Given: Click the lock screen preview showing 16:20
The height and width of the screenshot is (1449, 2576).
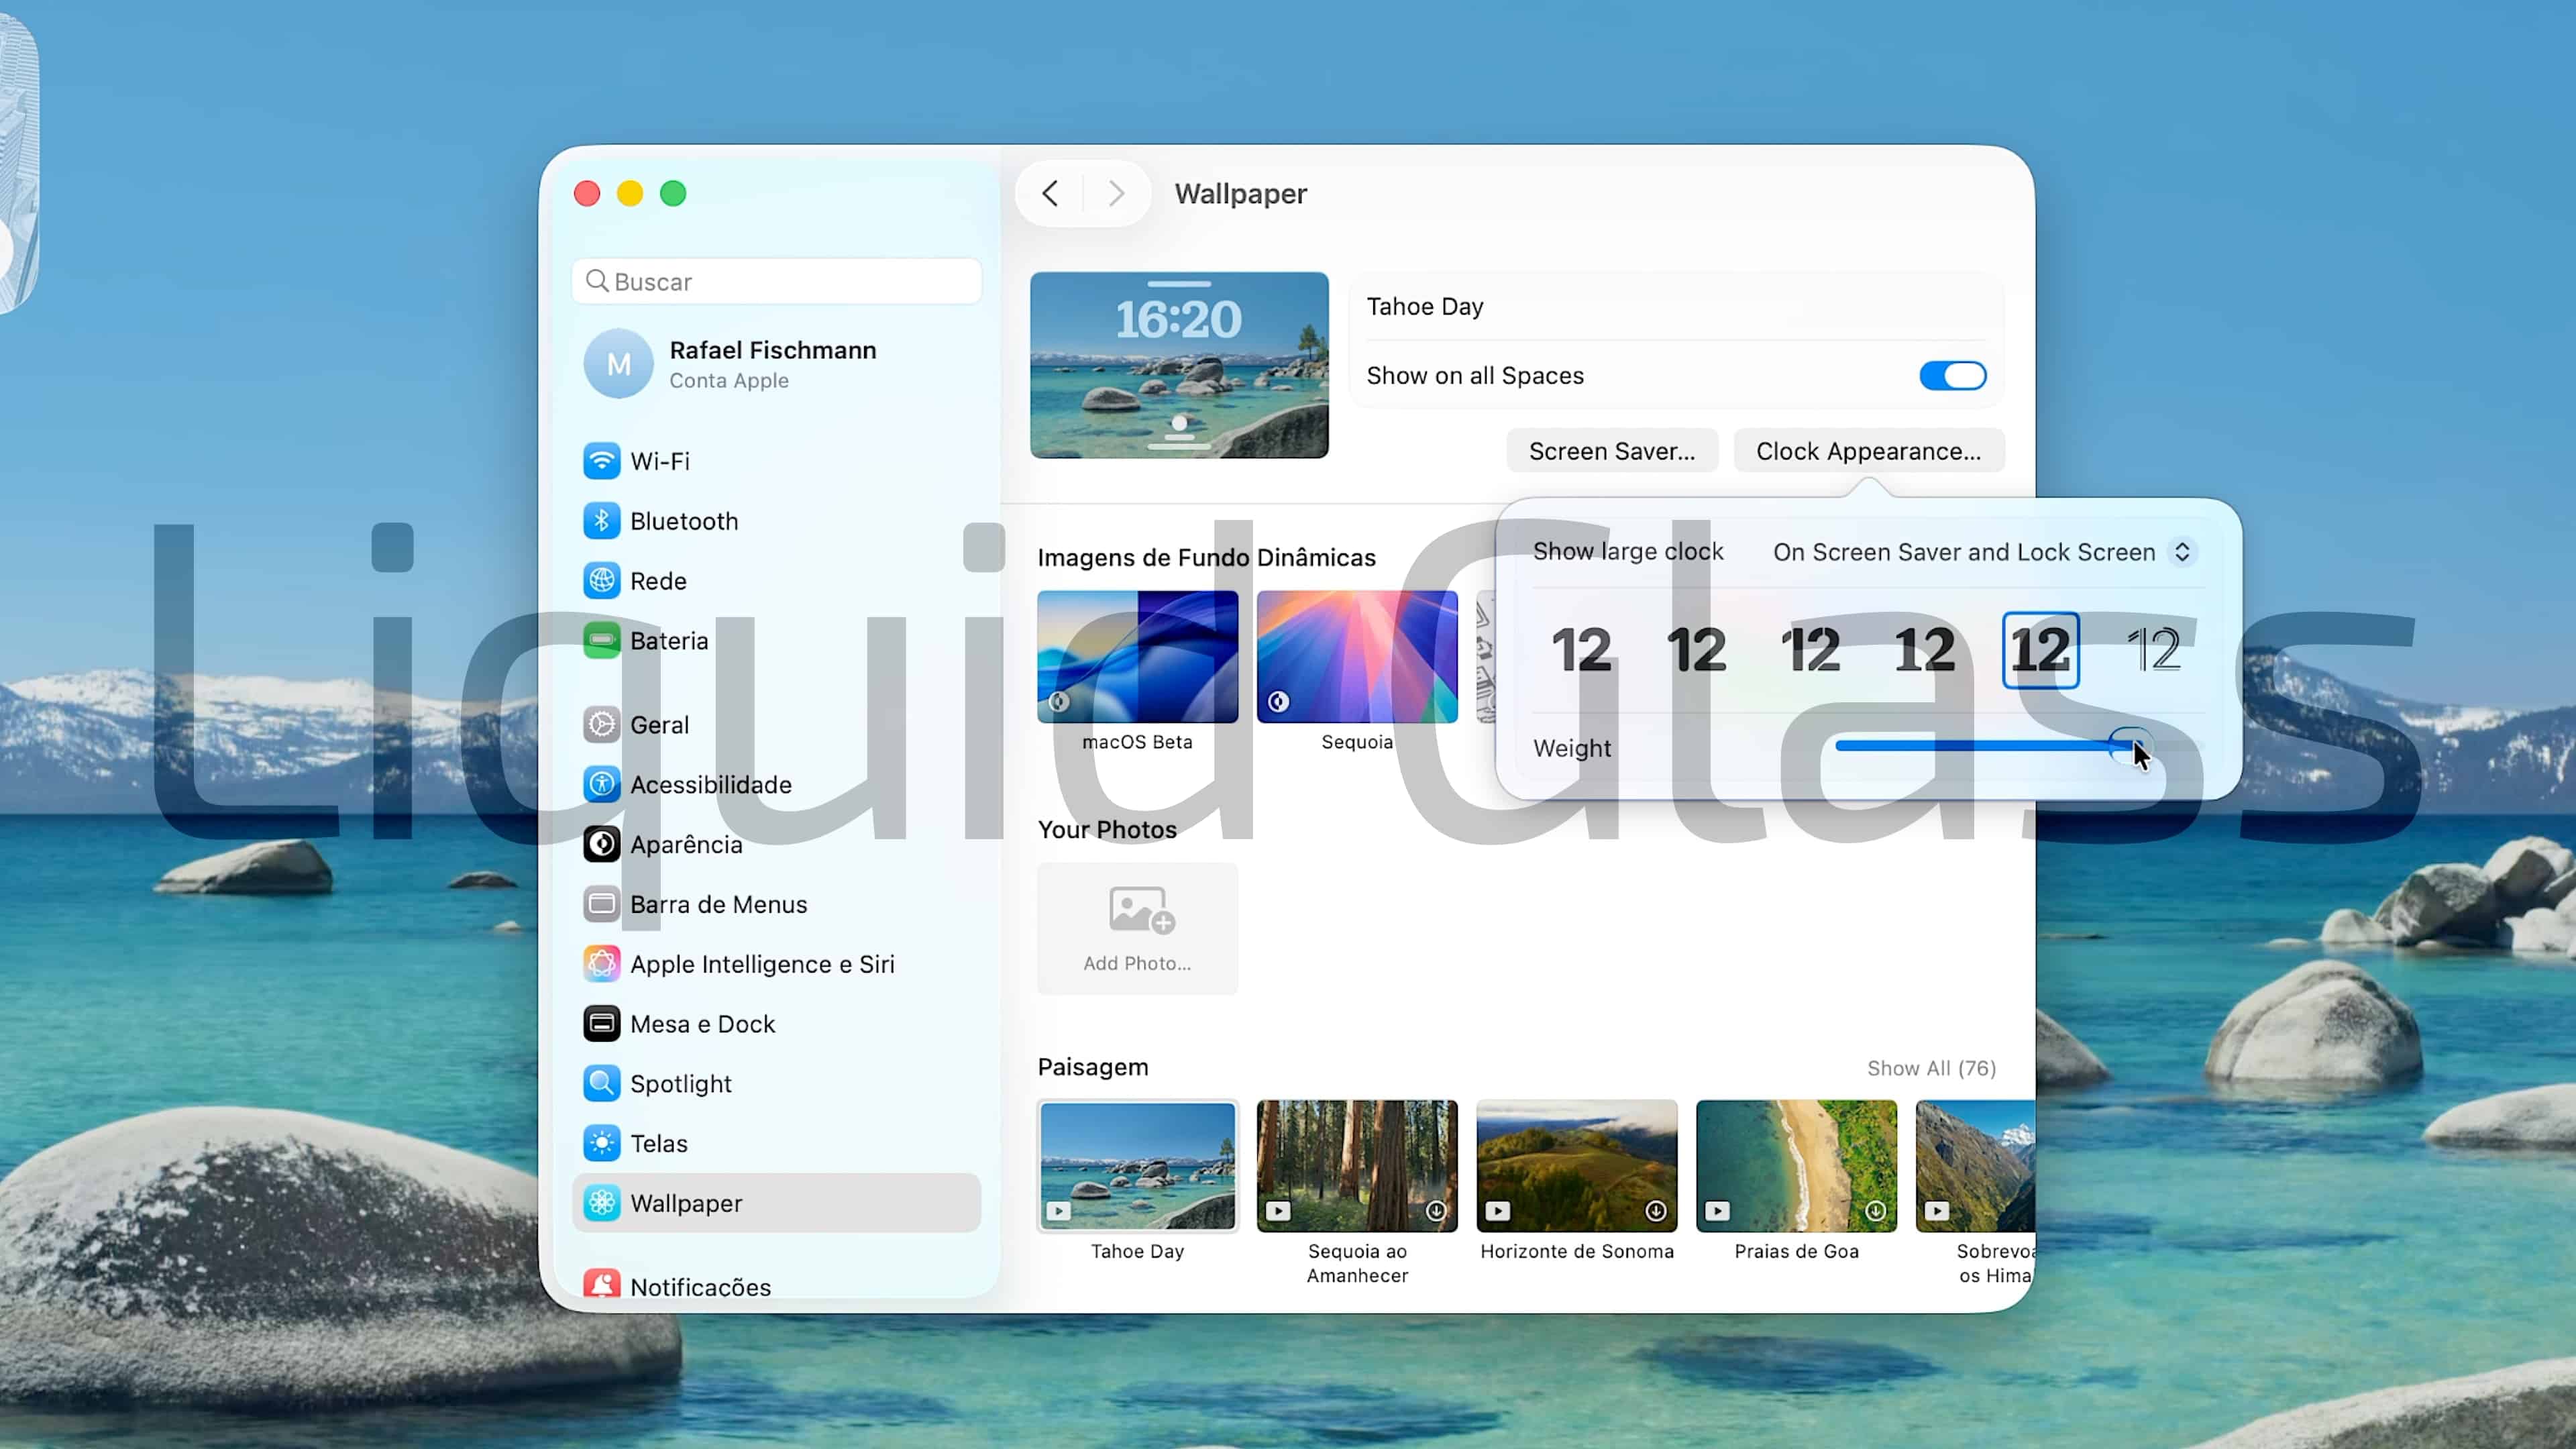Looking at the screenshot, I should pyautogui.click(x=1179, y=365).
